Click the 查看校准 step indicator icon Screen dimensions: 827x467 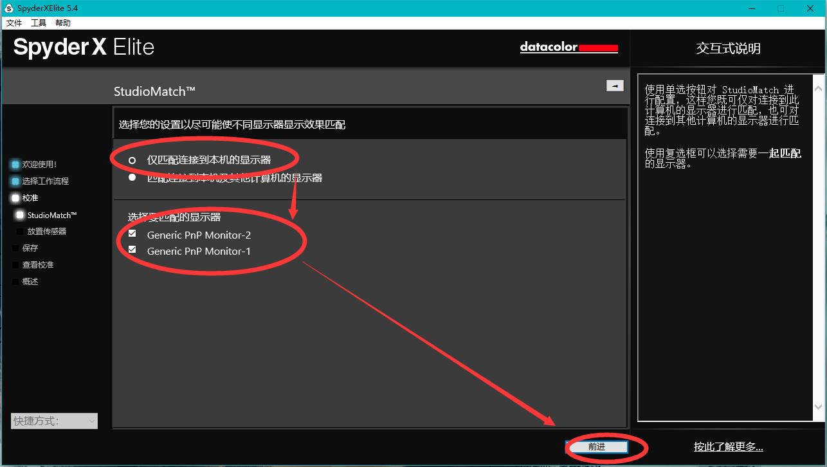pyautogui.click(x=15, y=265)
